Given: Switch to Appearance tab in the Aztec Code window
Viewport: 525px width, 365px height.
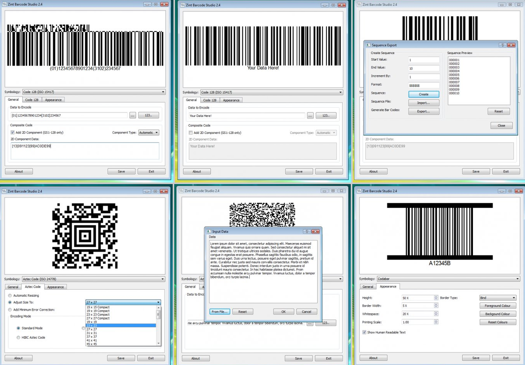Looking at the screenshot, I should point(56,287).
